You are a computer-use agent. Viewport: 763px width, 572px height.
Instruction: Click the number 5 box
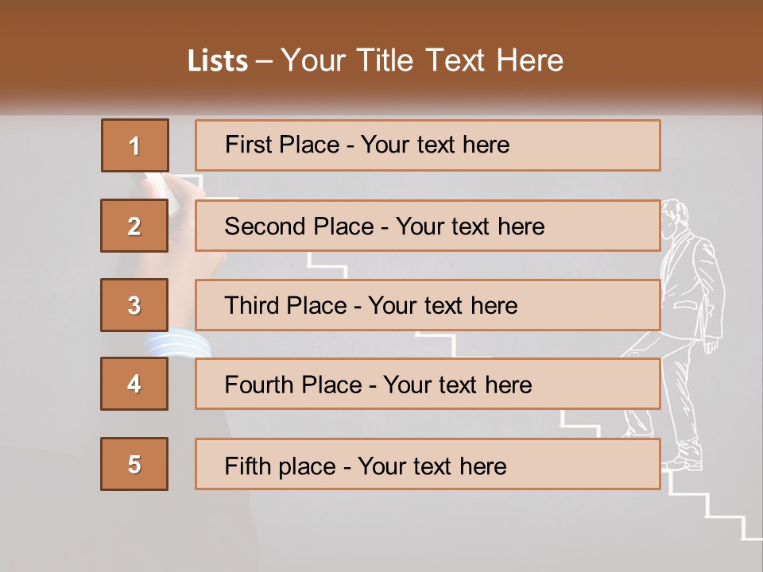pyautogui.click(x=134, y=464)
